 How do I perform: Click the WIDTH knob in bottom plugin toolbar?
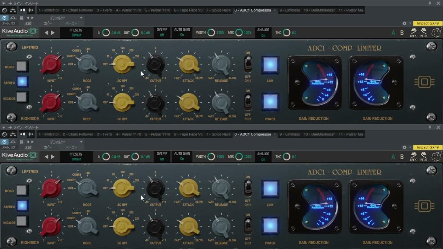(211, 157)
